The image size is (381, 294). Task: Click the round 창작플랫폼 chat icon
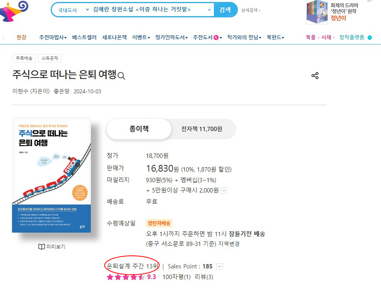click(x=370, y=37)
